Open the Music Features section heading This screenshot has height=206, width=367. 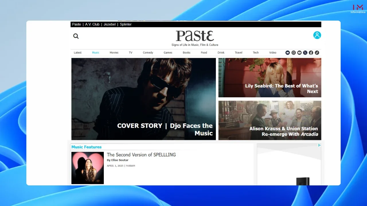(86, 147)
